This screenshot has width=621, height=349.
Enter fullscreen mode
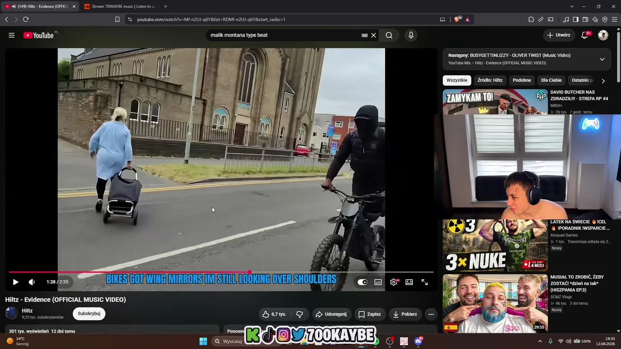pos(425,282)
